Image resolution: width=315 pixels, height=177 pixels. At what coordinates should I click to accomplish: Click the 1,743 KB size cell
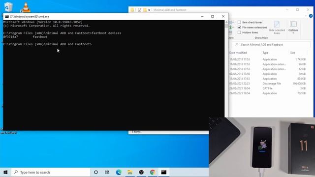(x=300, y=59)
